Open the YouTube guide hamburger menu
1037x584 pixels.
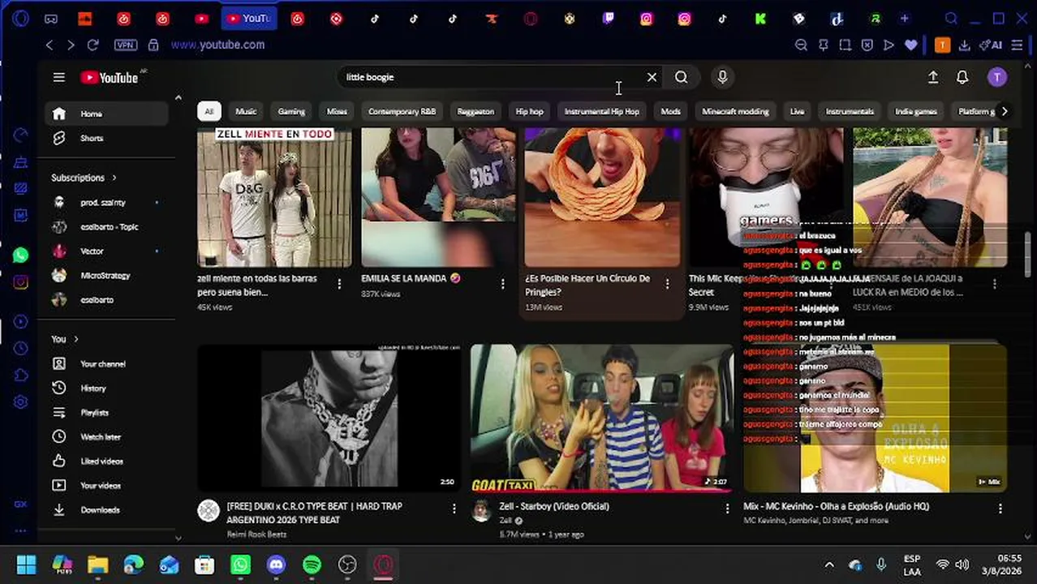tap(58, 77)
